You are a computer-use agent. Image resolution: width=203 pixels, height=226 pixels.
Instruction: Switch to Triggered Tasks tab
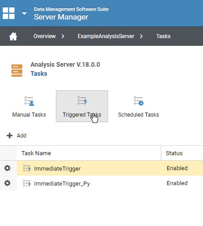point(82,106)
